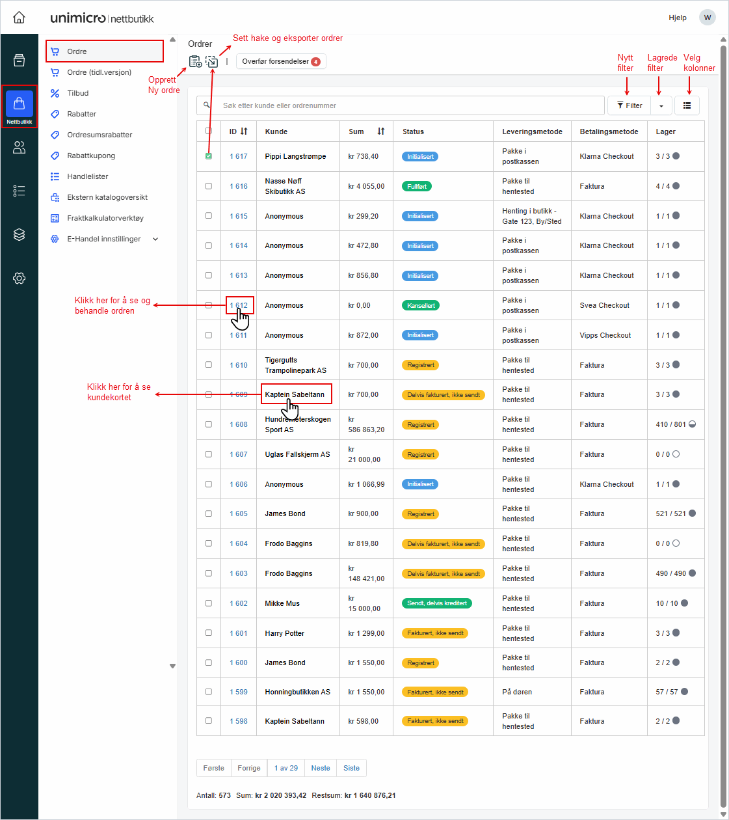Screen dimensions: 729x820
Task: Open the settings gear in left sidebar
Action: [x=20, y=279]
